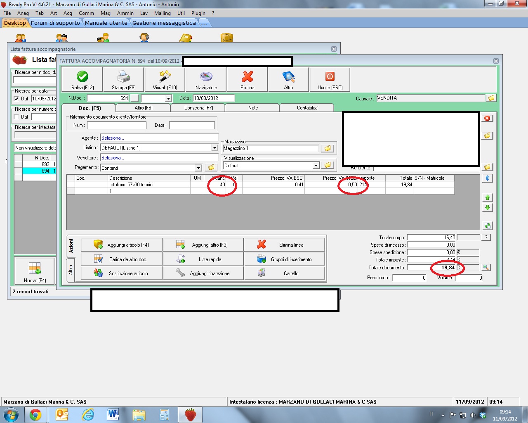
Task: Open the Visual. (F10) preview
Action: (x=165, y=79)
